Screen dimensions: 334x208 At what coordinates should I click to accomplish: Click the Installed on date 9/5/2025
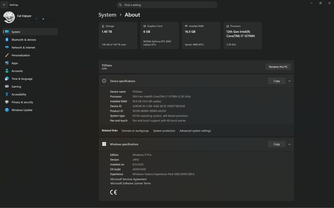point(138,164)
